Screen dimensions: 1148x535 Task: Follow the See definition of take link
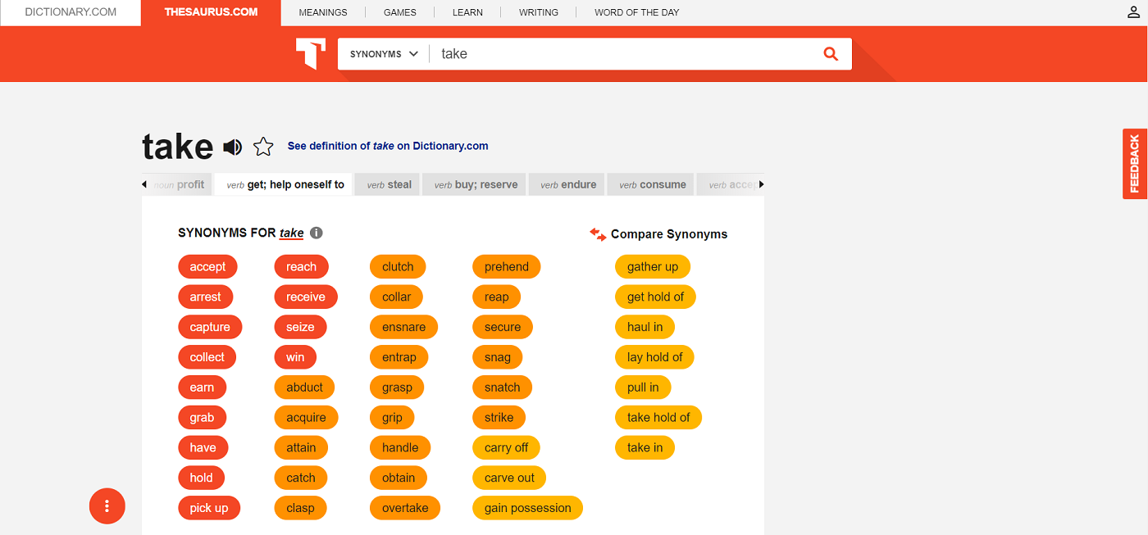[x=387, y=145]
